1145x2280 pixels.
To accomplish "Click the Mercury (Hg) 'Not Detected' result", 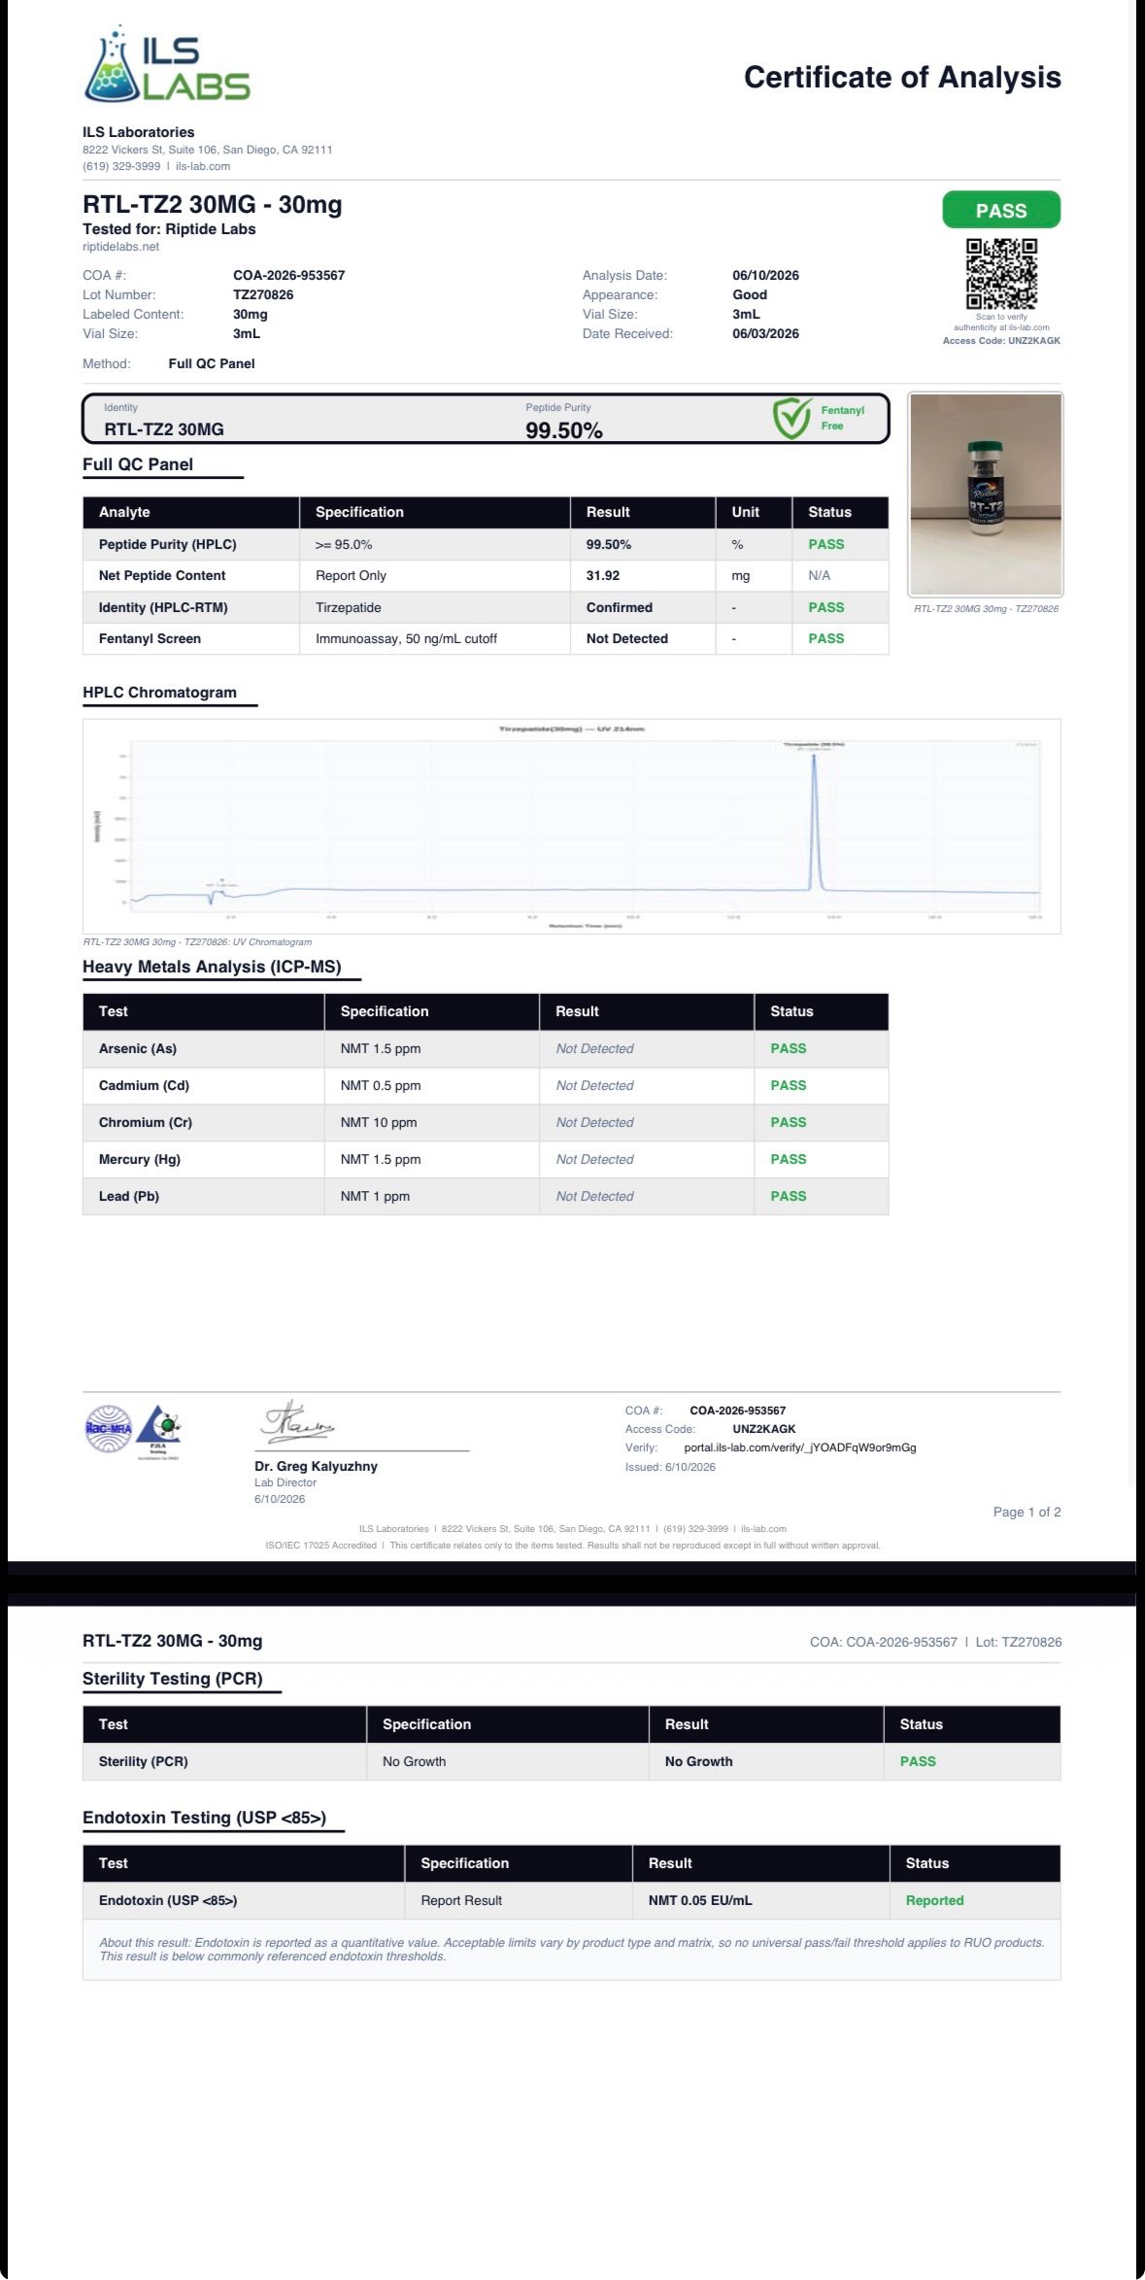I will (594, 1159).
